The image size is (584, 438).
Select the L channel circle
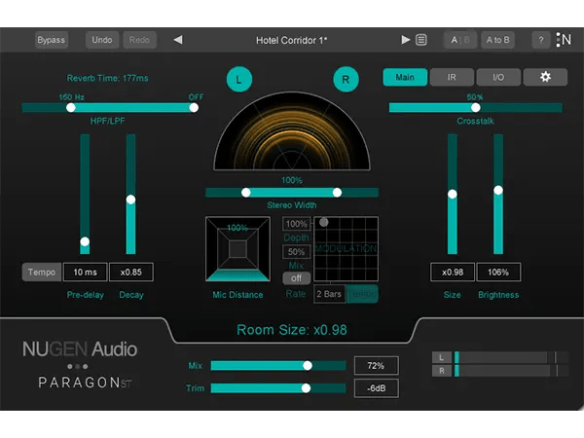[239, 80]
